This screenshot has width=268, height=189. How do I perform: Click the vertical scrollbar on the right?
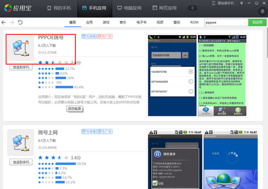pyautogui.click(x=267, y=43)
